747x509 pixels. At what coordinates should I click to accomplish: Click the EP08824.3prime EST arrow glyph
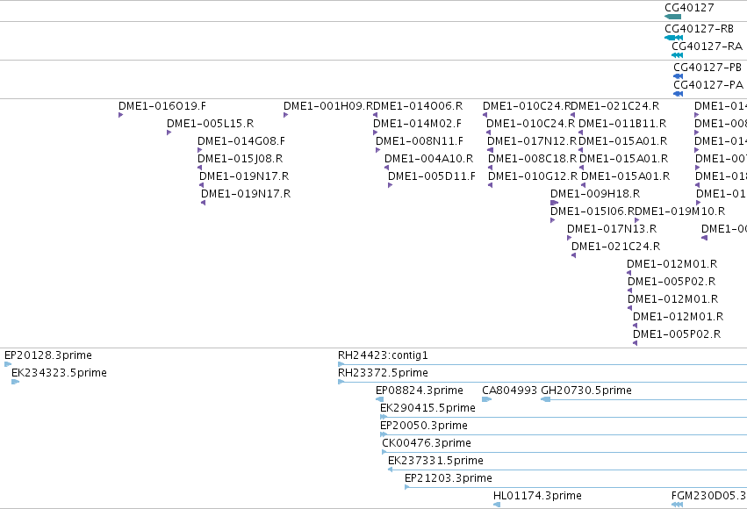tap(380, 399)
